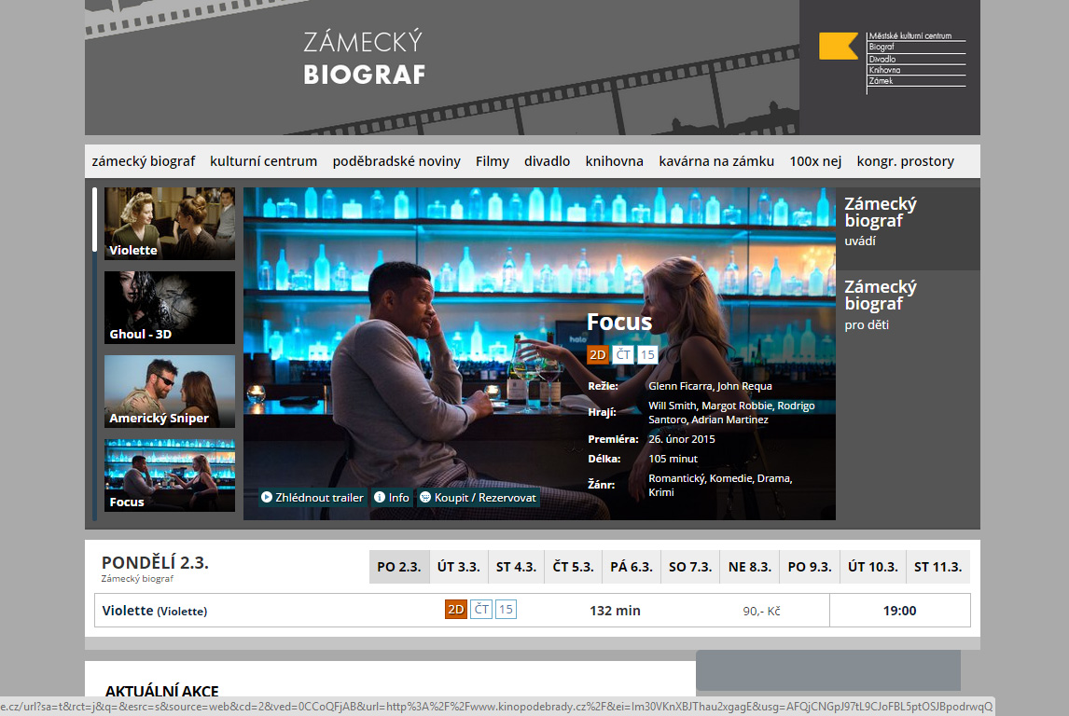
Task: Click the PONDĚLÍ 2.3. heading
Action: (155, 563)
